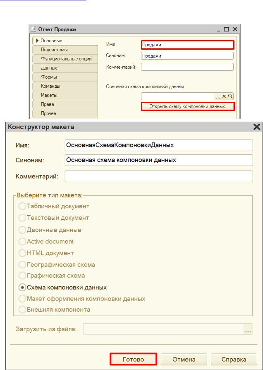Viewport: 263px width, 370px height.
Task: Open the Функциональные опции tab
Action: [65, 59]
